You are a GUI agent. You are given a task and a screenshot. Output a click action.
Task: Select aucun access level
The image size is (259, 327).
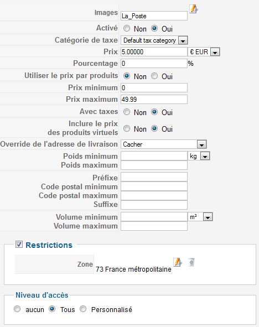(17, 309)
